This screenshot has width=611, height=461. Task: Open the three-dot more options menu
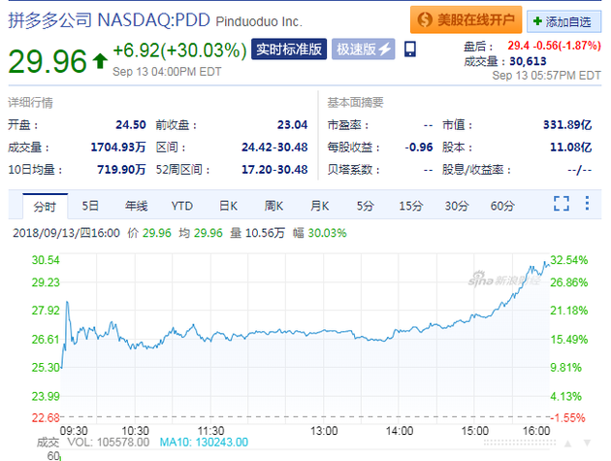pos(587,203)
